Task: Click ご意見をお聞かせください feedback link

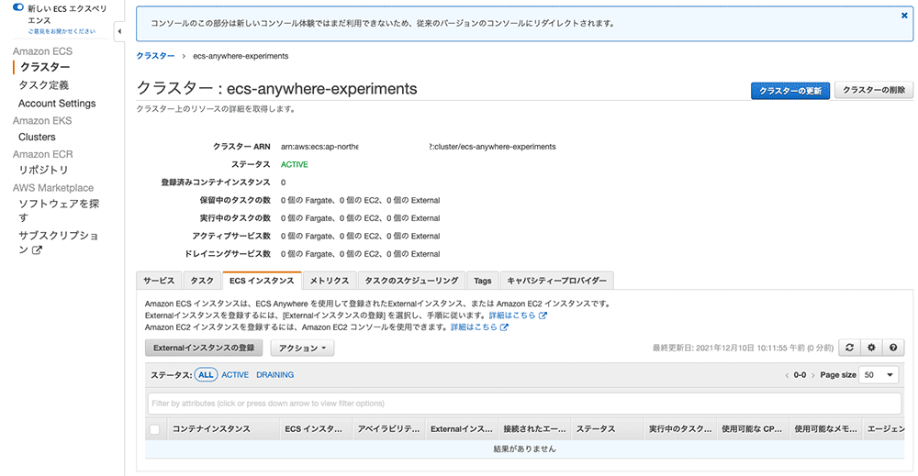Action: pyautogui.click(x=62, y=31)
